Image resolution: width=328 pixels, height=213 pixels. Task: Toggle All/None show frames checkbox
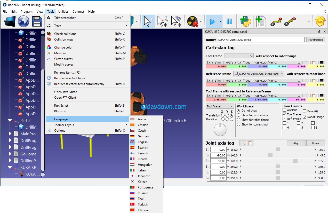pyautogui.click(x=284, y=110)
